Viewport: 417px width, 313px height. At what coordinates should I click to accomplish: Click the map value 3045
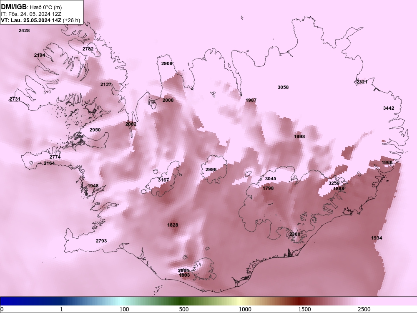pyautogui.click(x=271, y=179)
